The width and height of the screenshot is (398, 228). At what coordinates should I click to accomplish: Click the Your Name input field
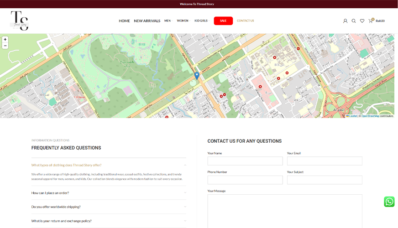[245, 161]
